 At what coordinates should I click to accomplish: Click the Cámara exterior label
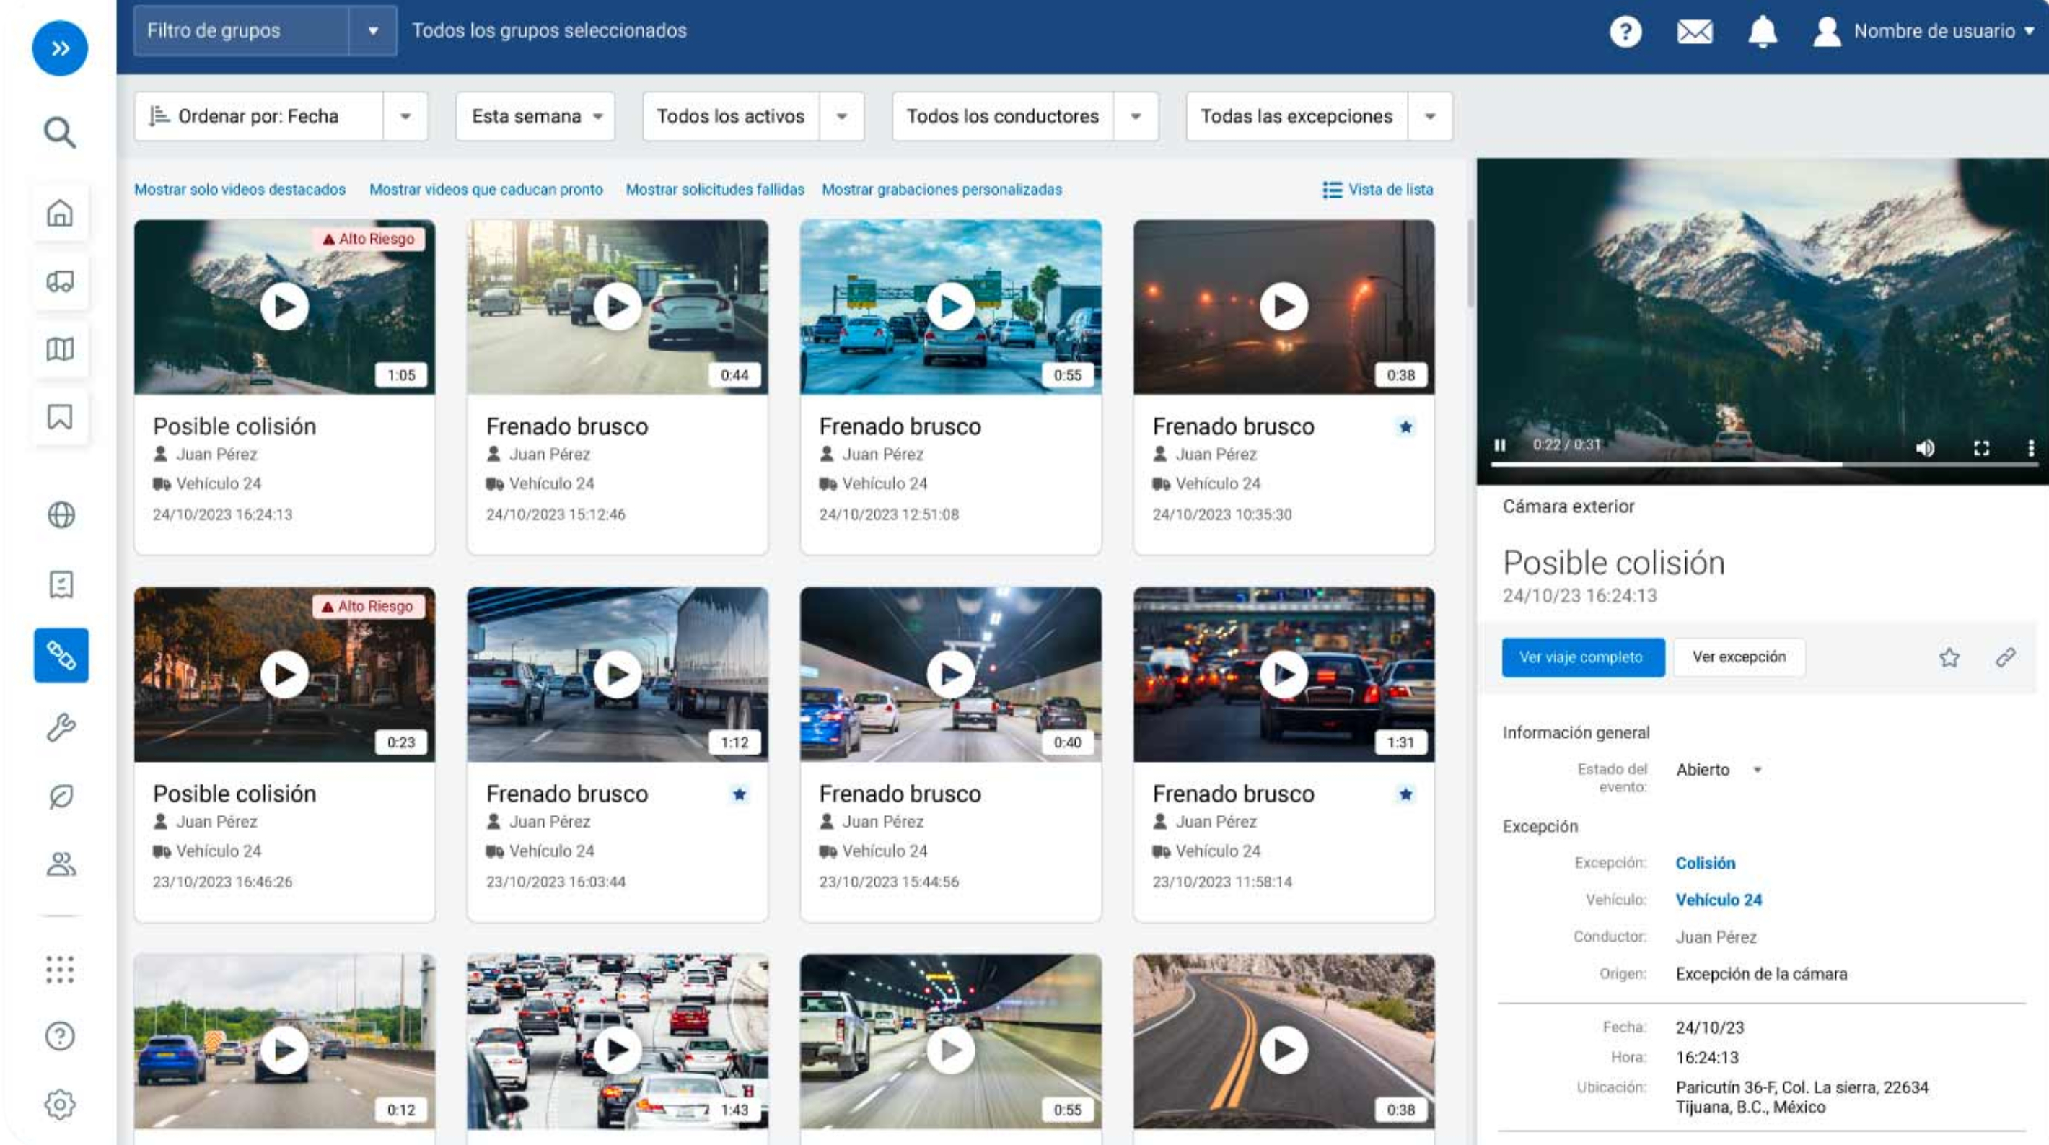pyautogui.click(x=1568, y=507)
